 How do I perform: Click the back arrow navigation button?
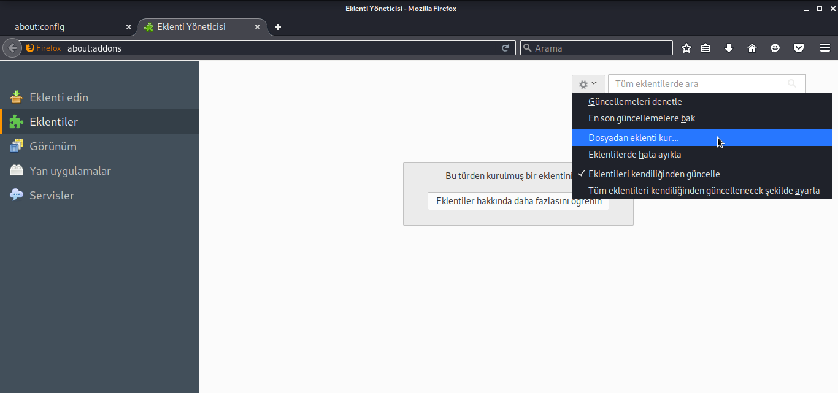pyautogui.click(x=11, y=48)
